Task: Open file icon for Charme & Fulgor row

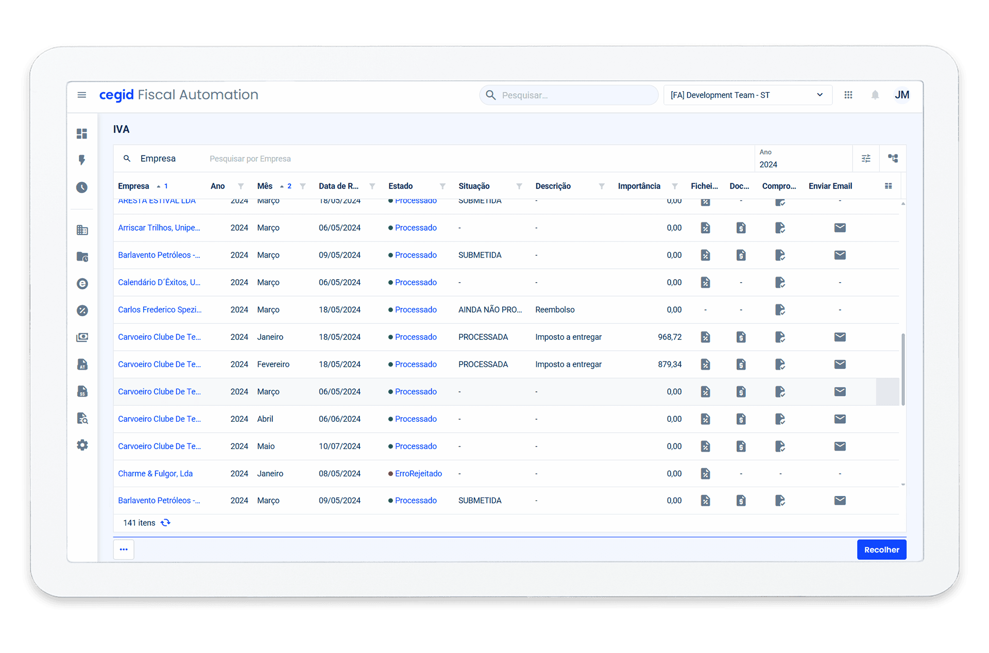Action: [705, 473]
